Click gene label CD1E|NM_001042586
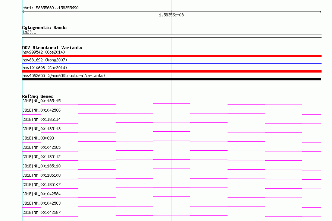 41,110
